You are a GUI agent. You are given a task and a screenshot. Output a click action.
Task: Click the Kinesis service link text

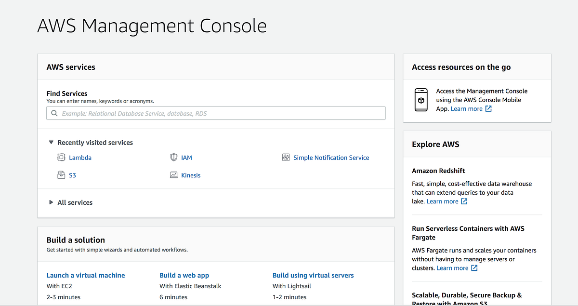tap(190, 174)
